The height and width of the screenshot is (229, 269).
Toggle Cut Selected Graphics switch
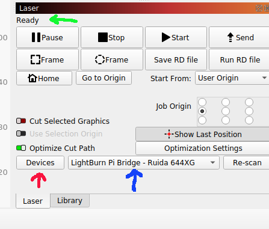[x=21, y=121]
